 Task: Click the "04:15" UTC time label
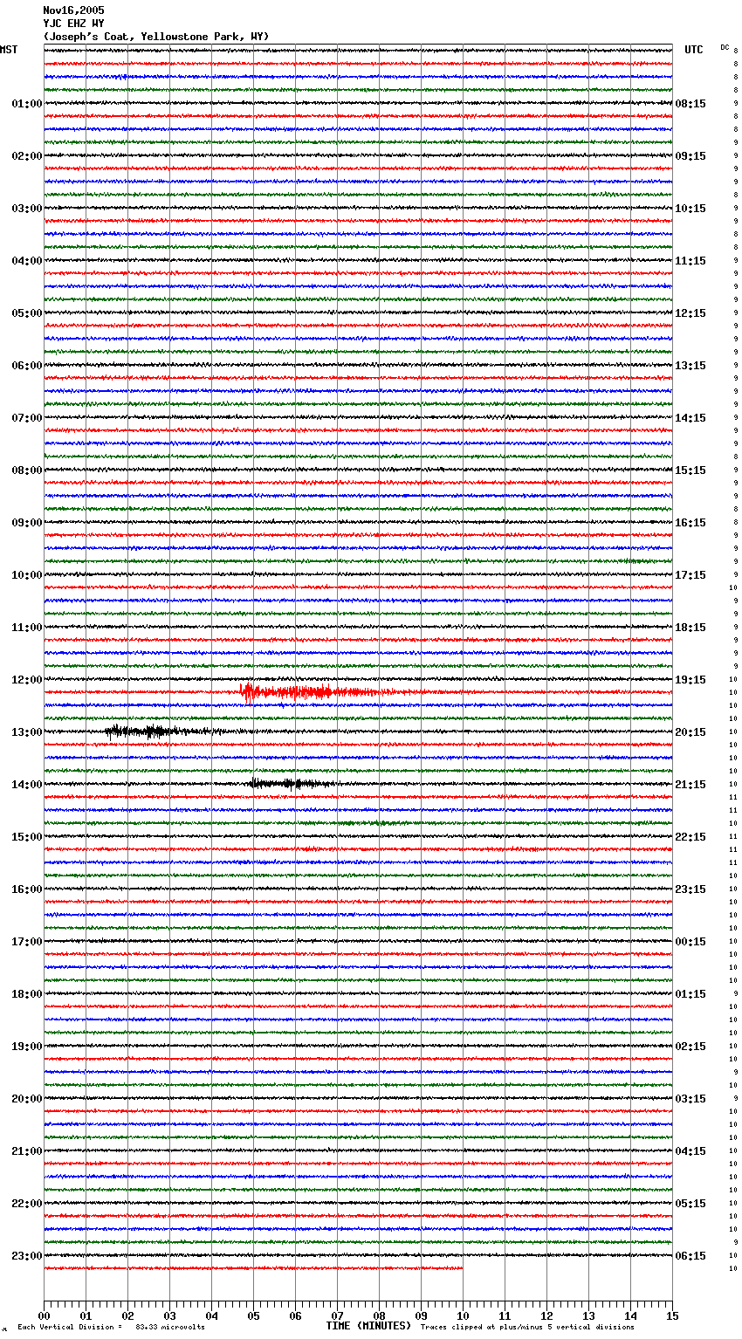pyautogui.click(x=690, y=1151)
